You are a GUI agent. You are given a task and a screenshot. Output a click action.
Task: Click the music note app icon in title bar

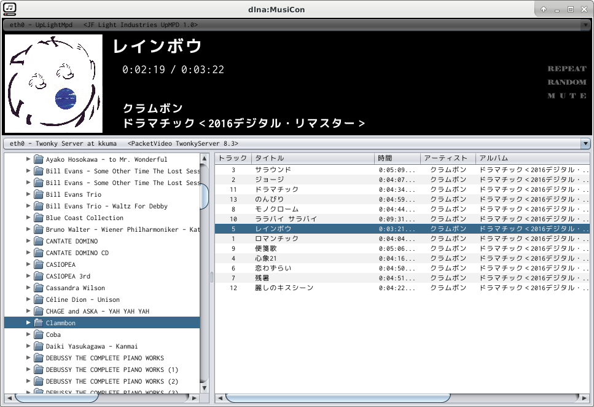(9, 9)
